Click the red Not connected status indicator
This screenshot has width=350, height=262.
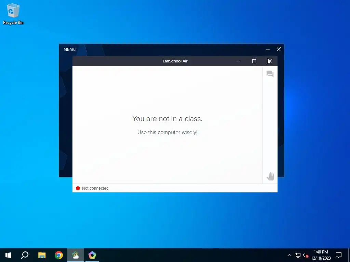[x=78, y=188]
